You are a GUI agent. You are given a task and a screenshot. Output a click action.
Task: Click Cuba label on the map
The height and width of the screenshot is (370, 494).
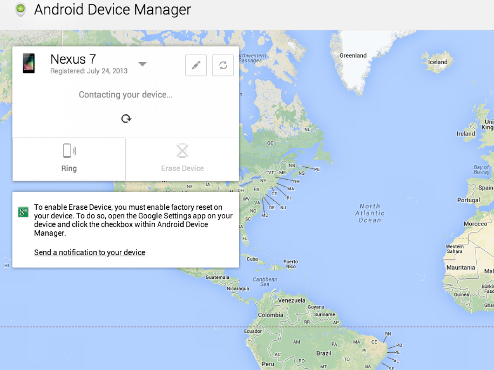pos(252,259)
